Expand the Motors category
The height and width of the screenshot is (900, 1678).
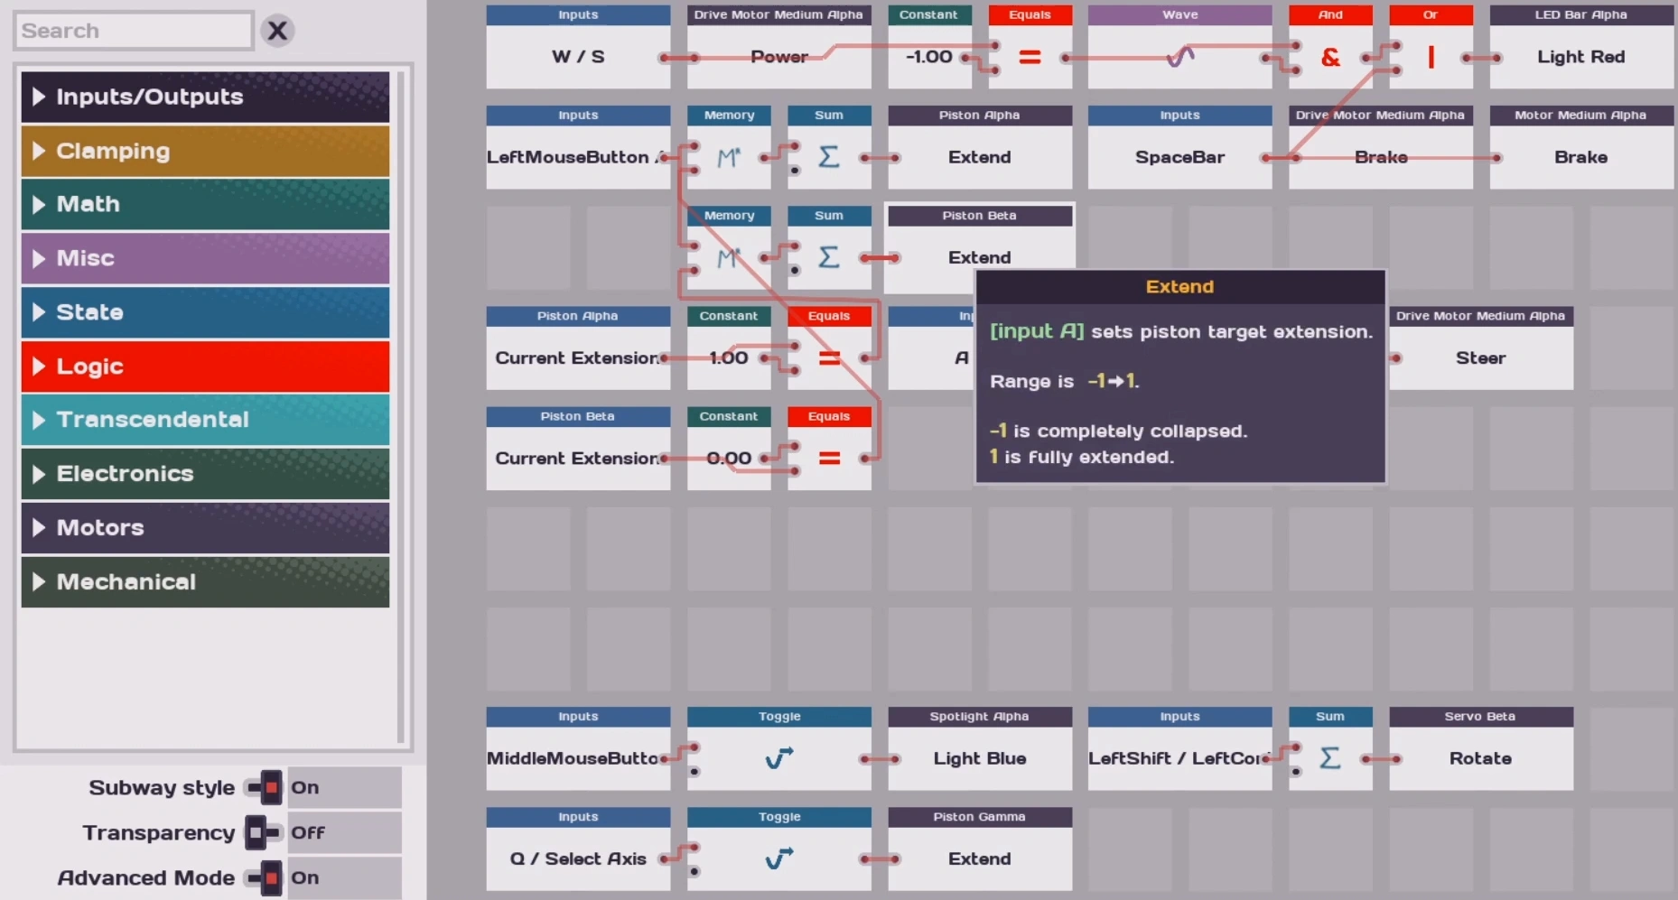205,528
